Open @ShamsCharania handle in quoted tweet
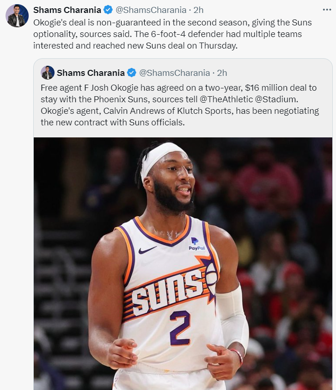 [174, 73]
